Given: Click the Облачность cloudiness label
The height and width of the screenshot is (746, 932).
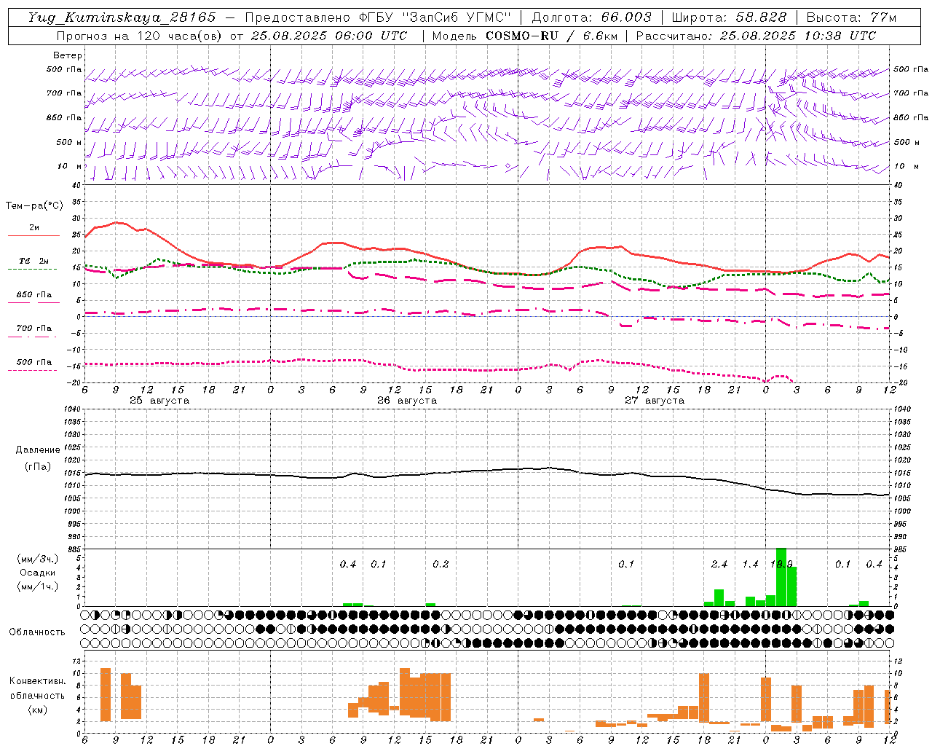Looking at the screenshot, I should 37,632.
